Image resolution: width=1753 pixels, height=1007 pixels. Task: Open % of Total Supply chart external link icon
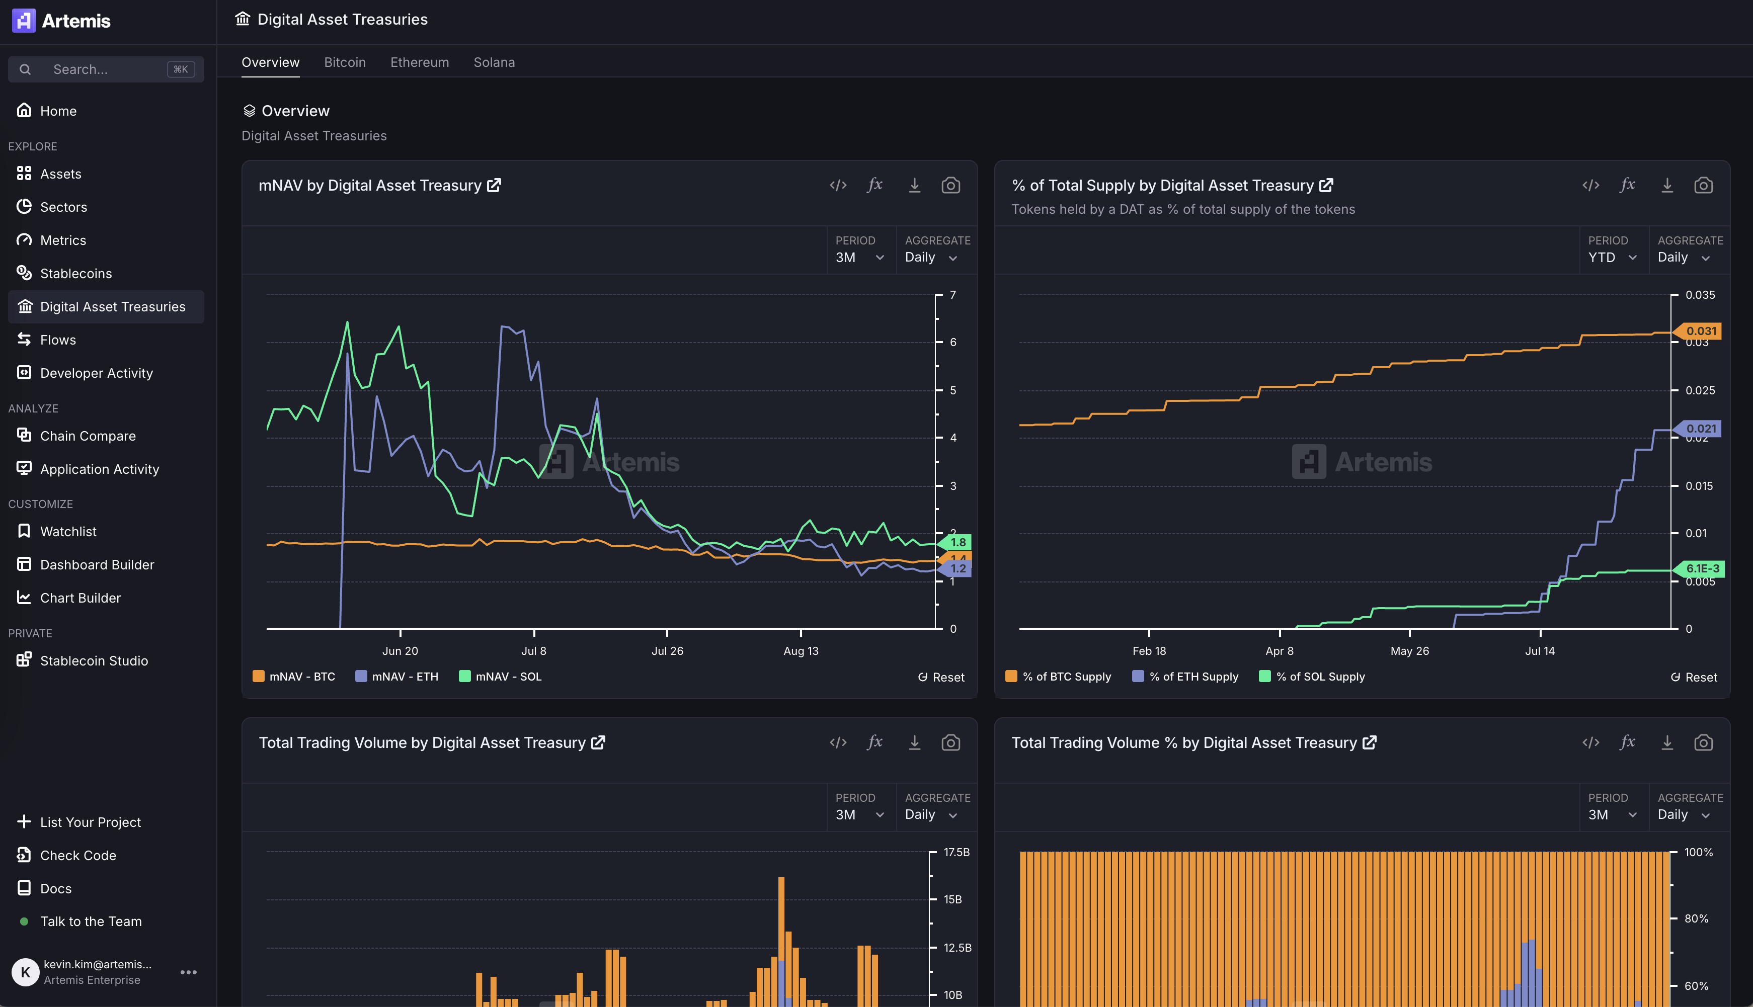(1326, 185)
